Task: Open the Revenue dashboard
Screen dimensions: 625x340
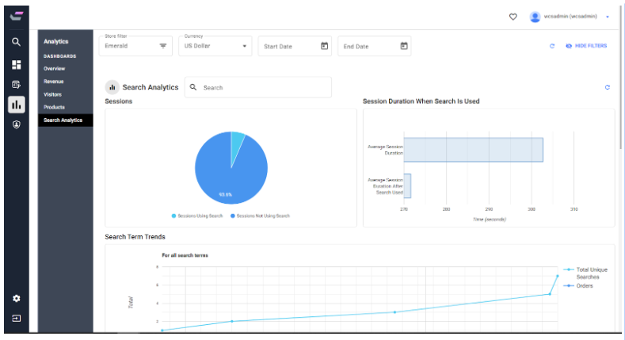Action: click(x=53, y=82)
